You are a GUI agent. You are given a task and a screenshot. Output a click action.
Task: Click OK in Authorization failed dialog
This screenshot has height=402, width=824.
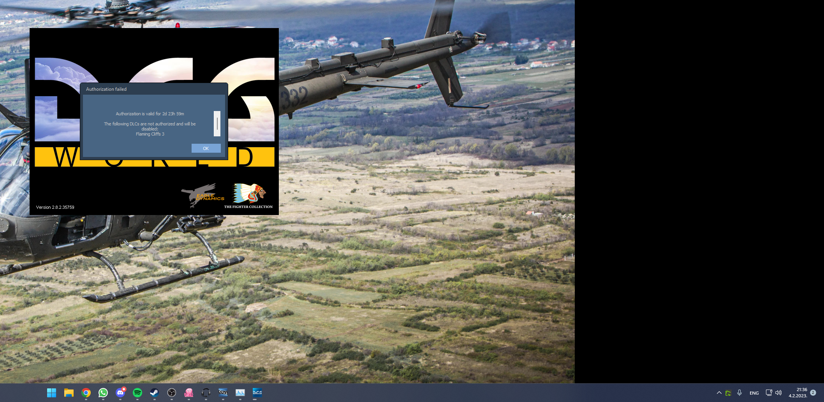[206, 148]
